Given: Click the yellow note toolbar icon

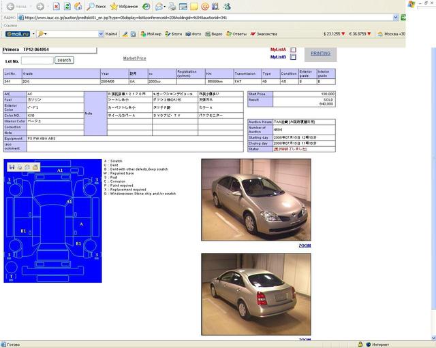Looking at the screenshot, I should coord(193,6).
